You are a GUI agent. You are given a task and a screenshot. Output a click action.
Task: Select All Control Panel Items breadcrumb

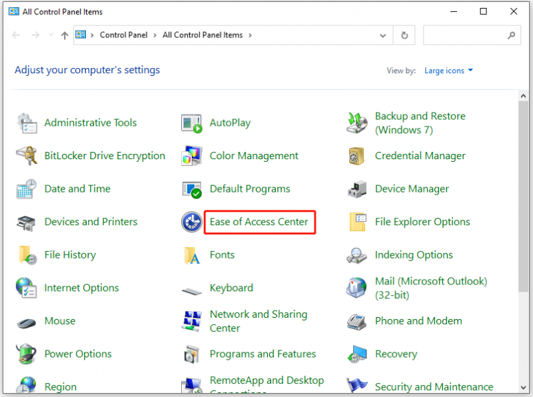click(x=203, y=35)
